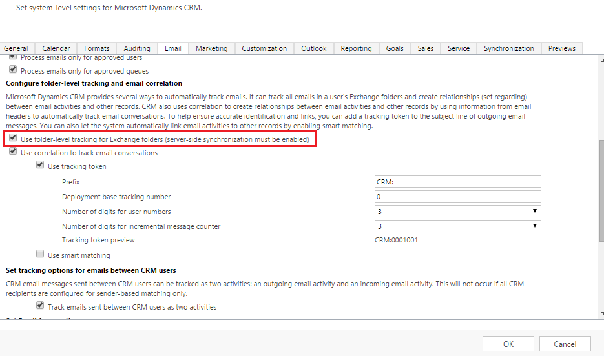This screenshot has width=604, height=356.
Task: Open the Outlook tab
Action: pos(314,48)
